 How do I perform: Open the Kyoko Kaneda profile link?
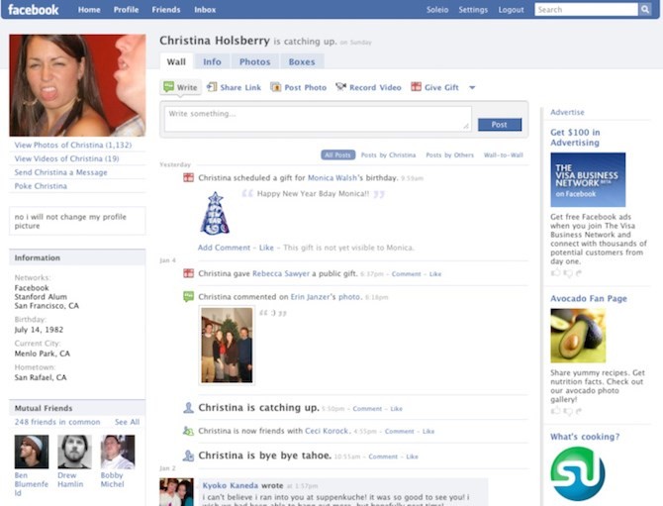[x=230, y=485]
